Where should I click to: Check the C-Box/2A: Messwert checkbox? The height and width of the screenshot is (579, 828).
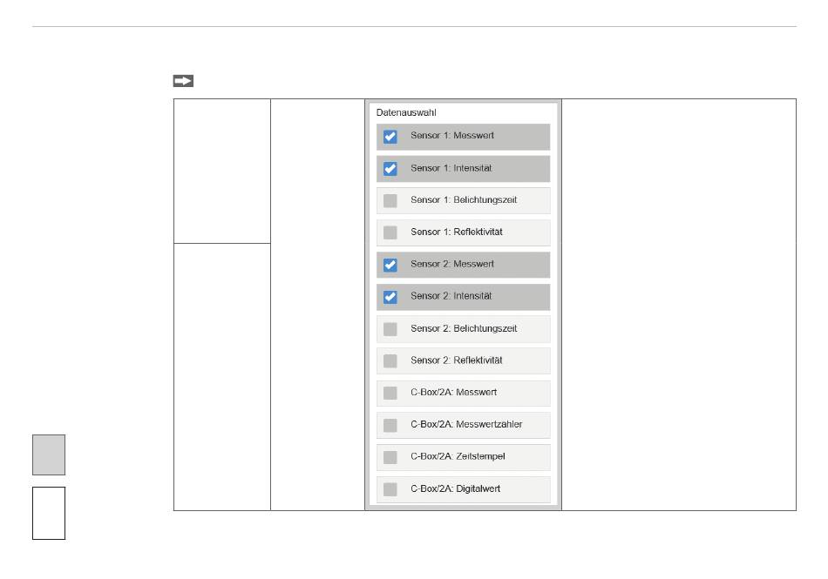(x=390, y=393)
